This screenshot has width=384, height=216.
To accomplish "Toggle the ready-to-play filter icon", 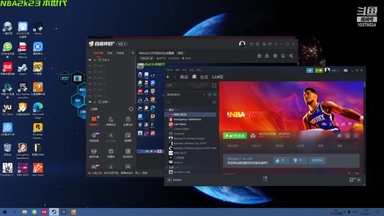I will tap(215, 95).
